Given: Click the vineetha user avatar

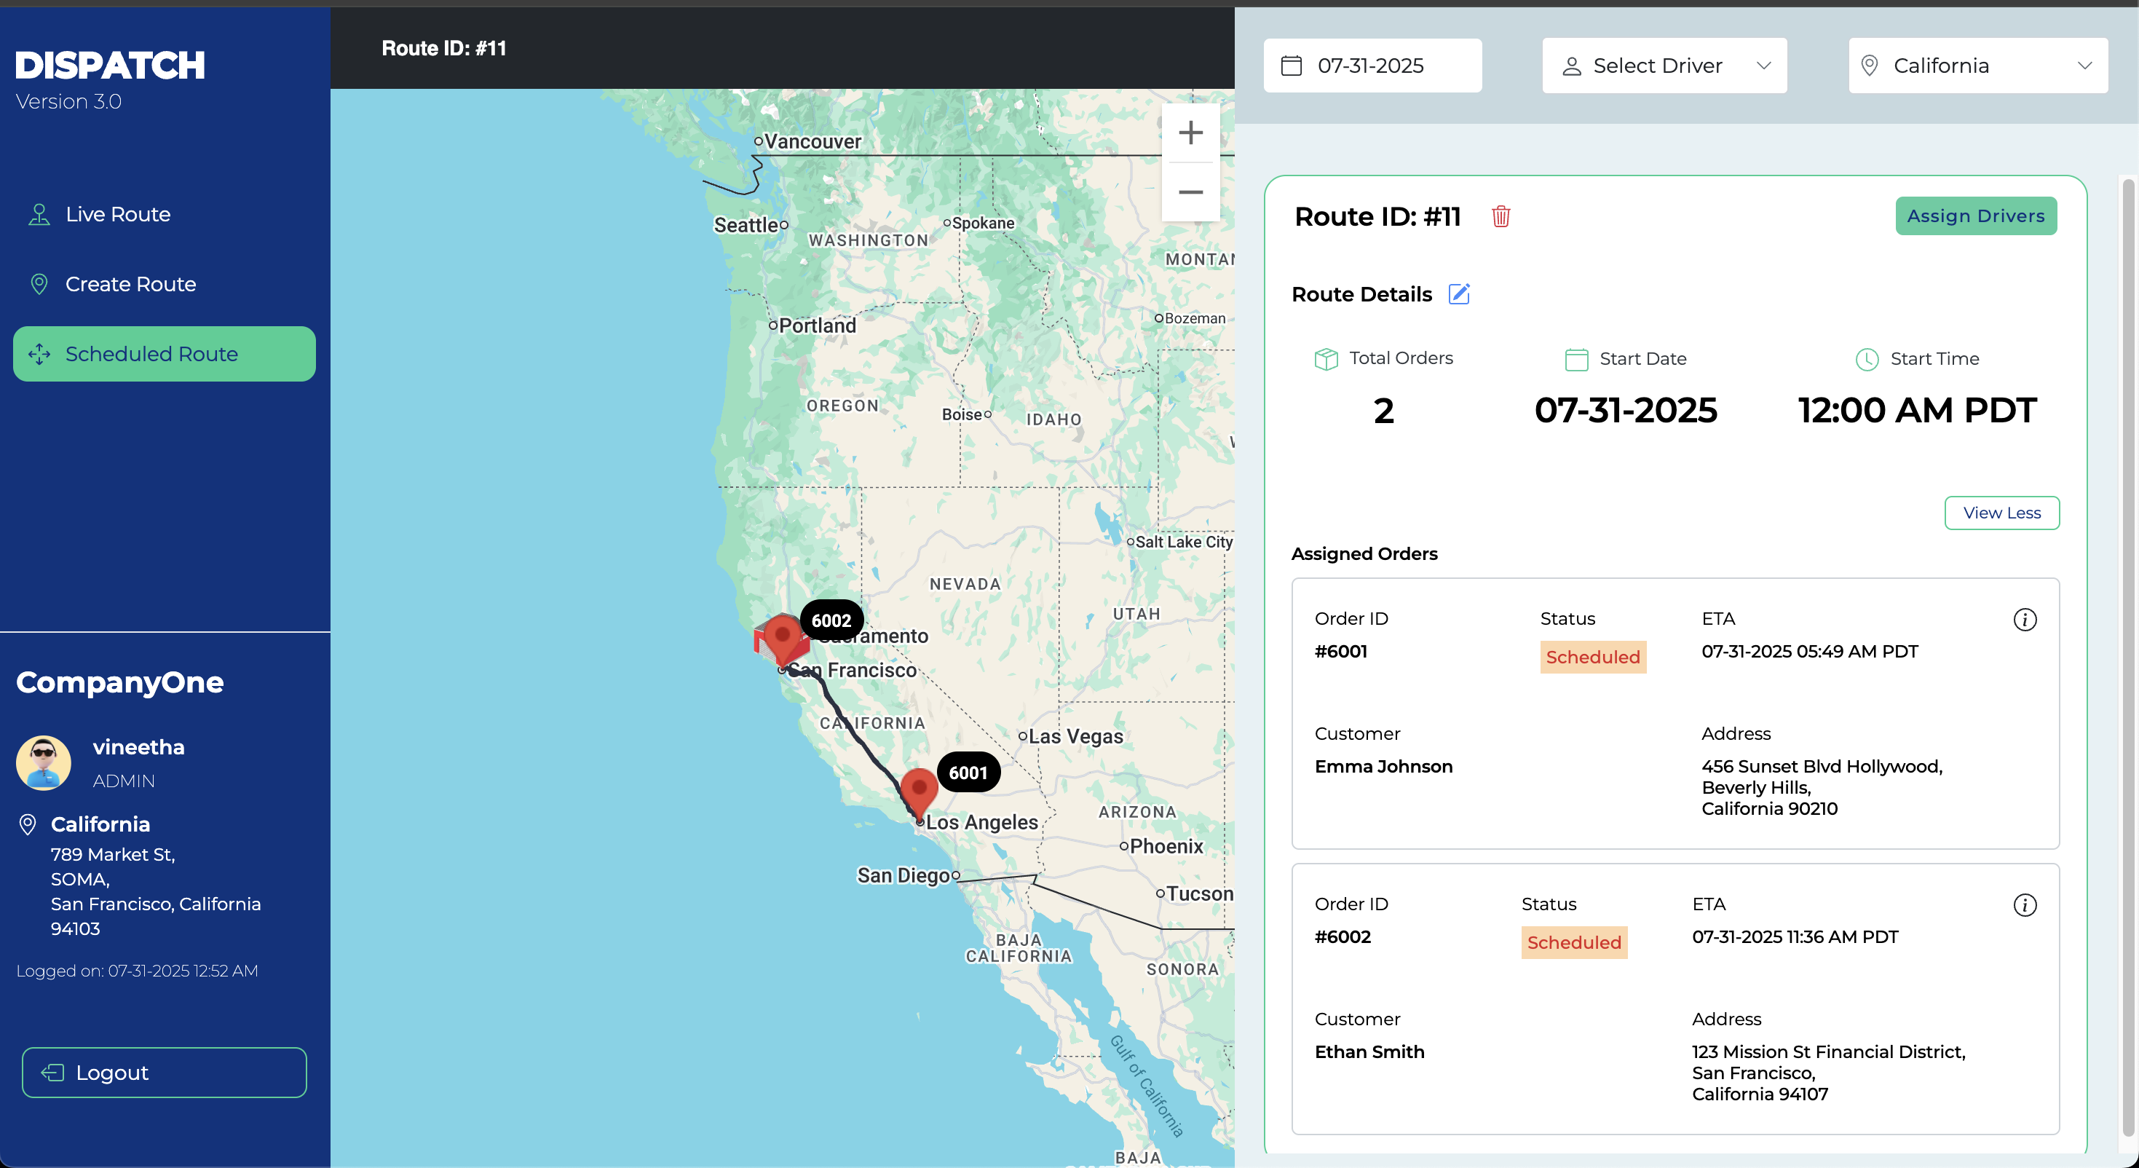Looking at the screenshot, I should pyautogui.click(x=43, y=762).
